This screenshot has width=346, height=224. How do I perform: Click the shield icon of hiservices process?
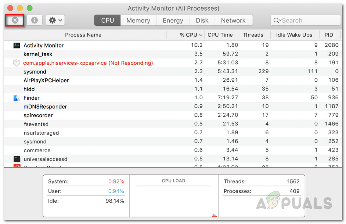pos(16,63)
